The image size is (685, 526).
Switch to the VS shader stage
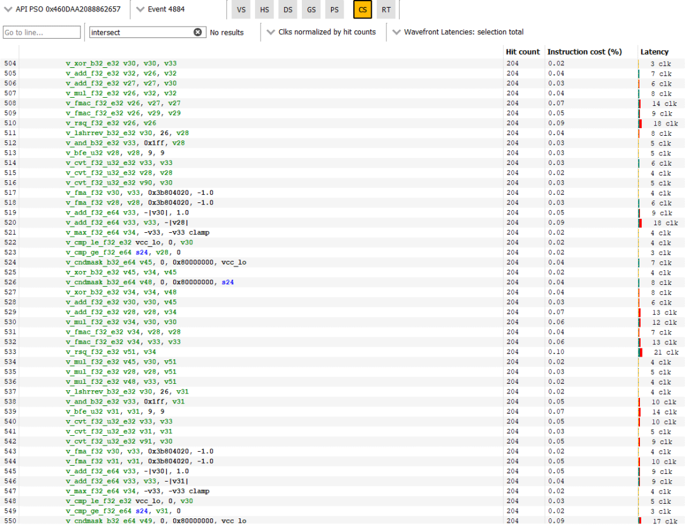click(241, 10)
